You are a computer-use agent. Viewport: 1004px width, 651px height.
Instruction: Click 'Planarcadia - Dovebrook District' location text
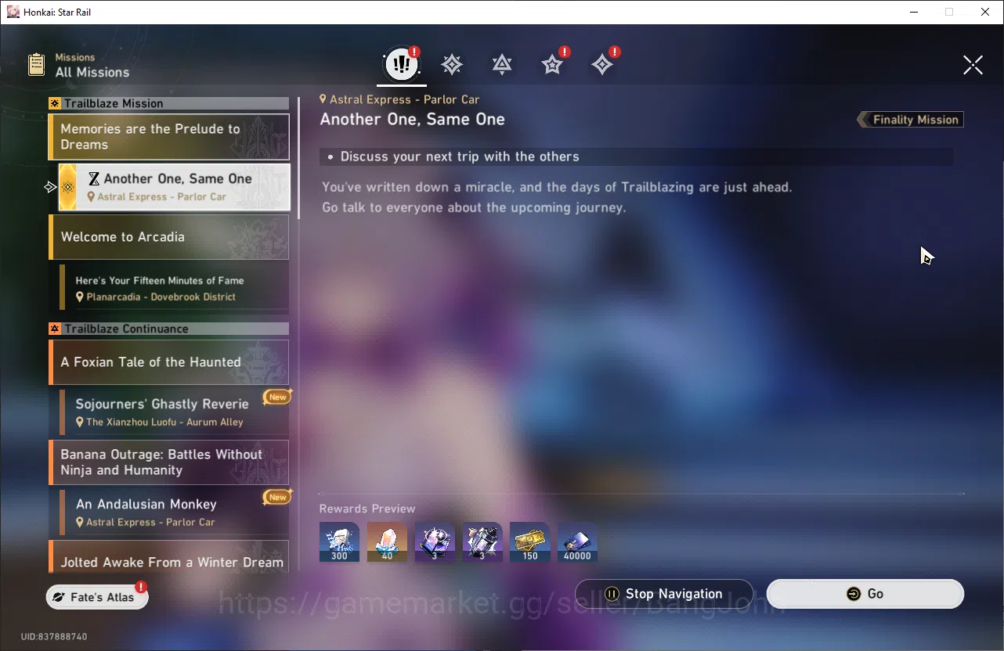[161, 297]
